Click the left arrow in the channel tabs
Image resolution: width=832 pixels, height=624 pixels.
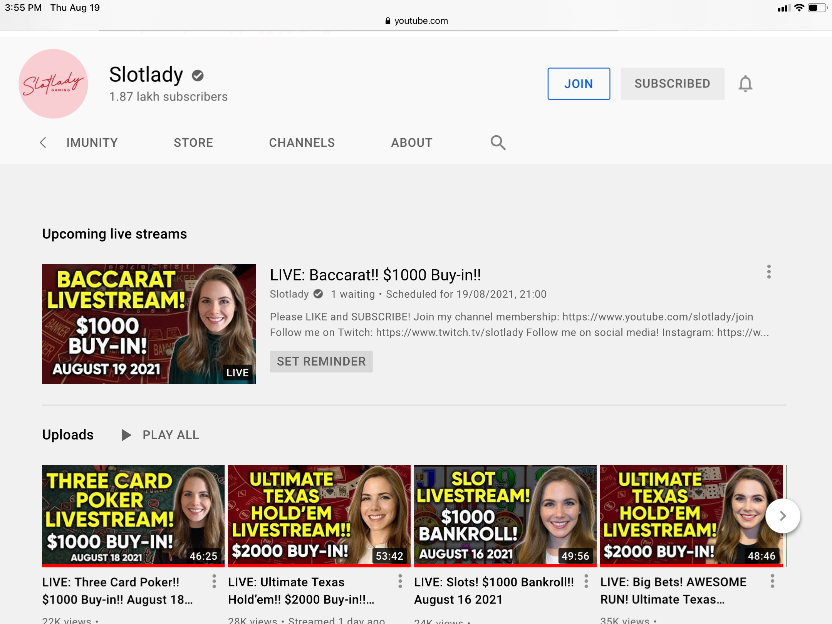coord(43,143)
